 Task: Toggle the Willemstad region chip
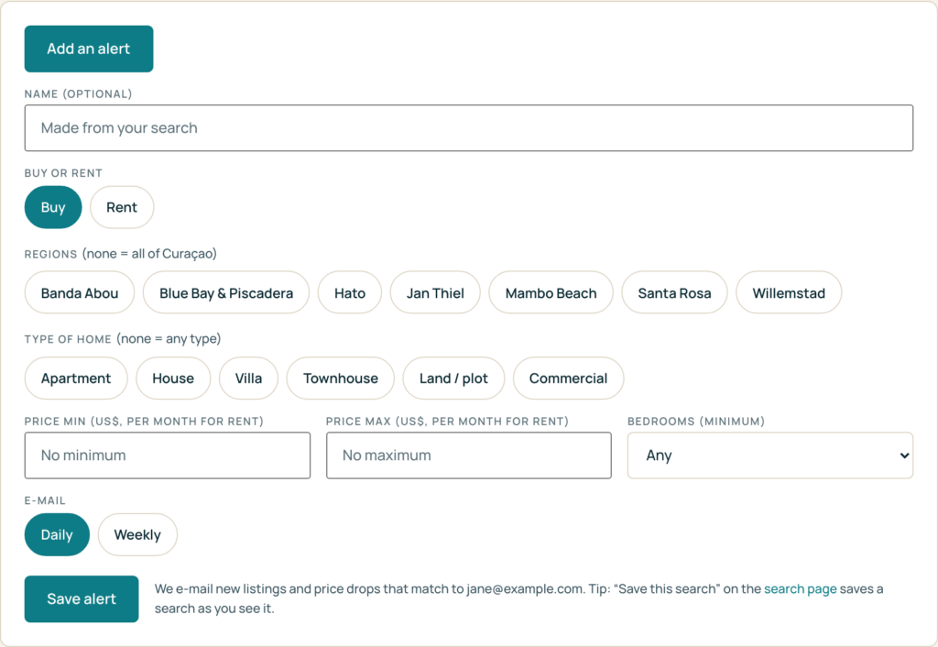pyautogui.click(x=789, y=292)
